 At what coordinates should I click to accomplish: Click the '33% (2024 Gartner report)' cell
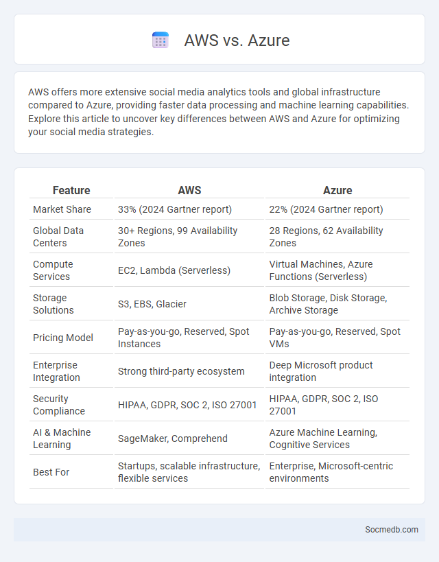175,209
